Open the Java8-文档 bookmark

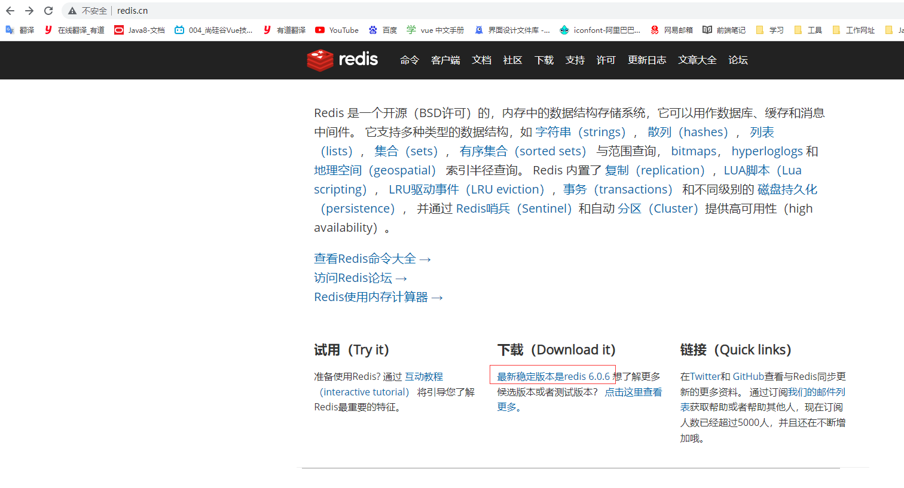[x=139, y=30]
